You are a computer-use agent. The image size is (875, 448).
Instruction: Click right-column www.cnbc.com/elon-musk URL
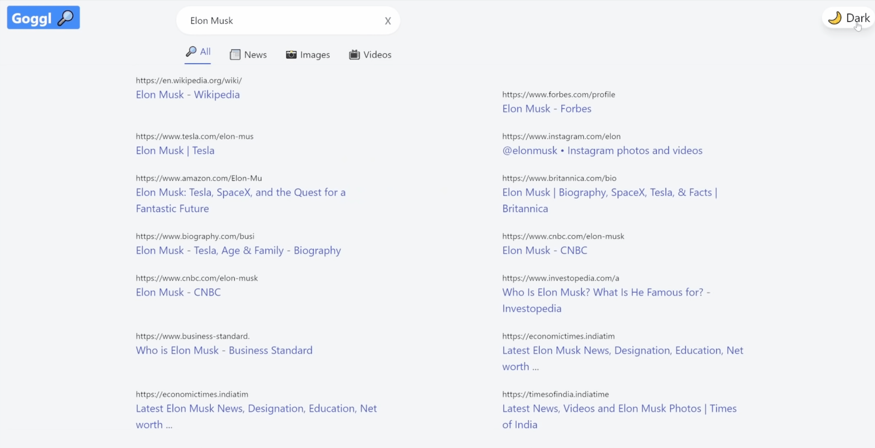click(x=563, y=236)
